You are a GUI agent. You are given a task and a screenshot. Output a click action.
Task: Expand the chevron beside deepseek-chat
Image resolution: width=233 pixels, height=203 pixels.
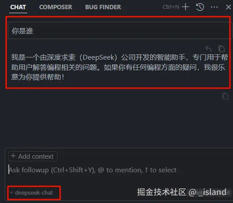pos(11,192)
